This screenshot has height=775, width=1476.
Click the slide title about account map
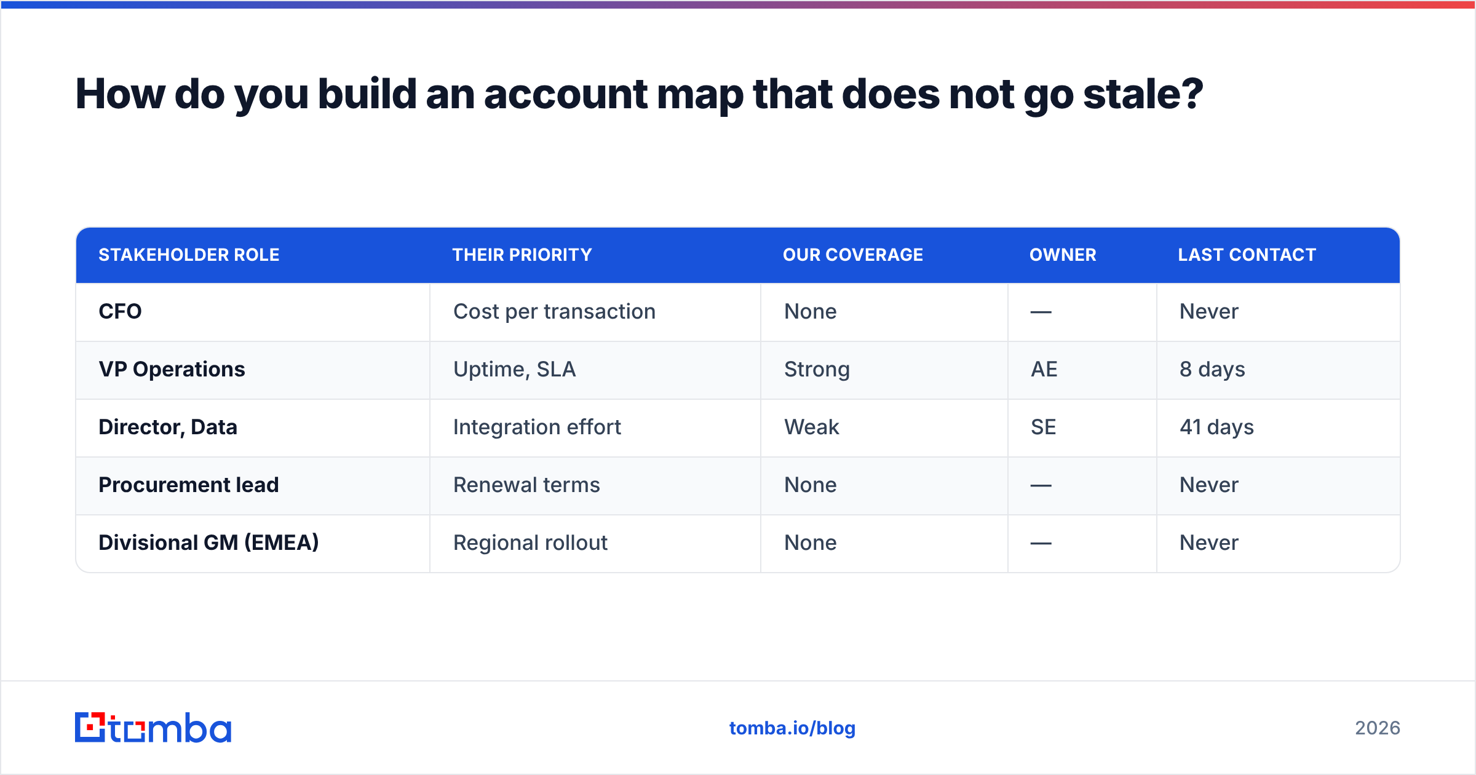click(x=639, y=94)
